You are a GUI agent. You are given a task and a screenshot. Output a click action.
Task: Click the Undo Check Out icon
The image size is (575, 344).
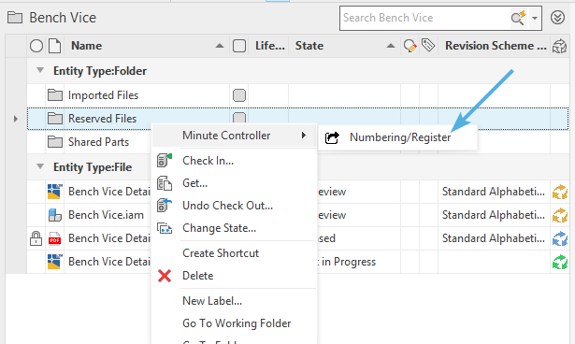[x=165, y=206]
